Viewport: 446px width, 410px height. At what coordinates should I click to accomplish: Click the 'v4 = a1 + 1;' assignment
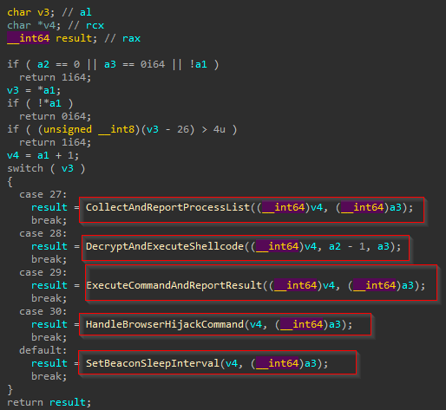(x=43, y=155)
